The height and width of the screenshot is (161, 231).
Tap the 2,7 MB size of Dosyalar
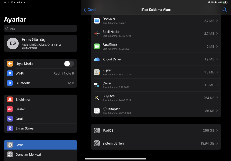point(209,21)
